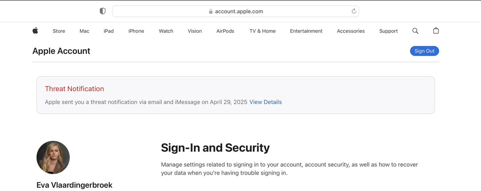This screenshot has width=481, height=191.
Task: Click the address bar lock icon
Action: (211, 12)
